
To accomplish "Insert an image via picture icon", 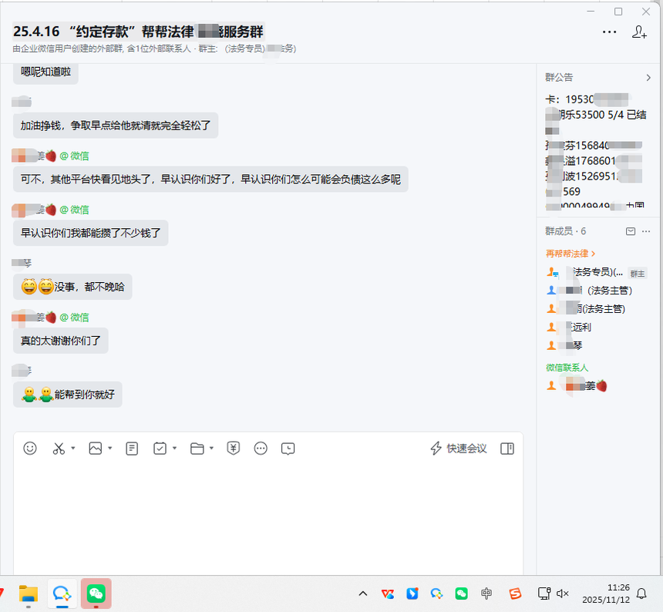I will tap(96, 448).
